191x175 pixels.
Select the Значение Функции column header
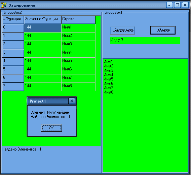[x=43, y=20]
